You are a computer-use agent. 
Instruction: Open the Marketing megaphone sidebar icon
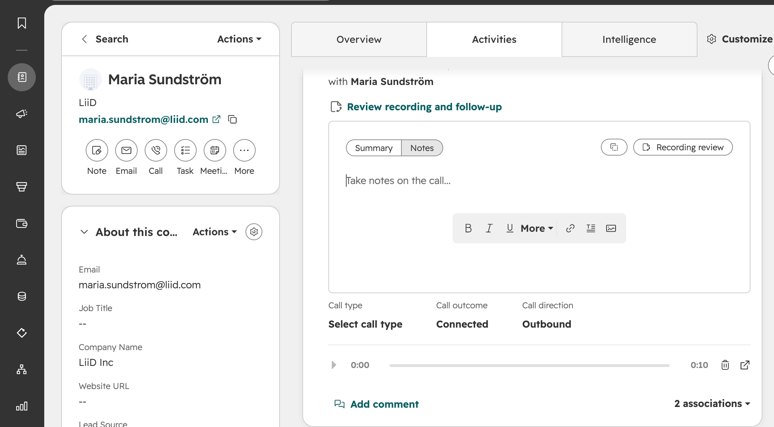[x=22, y=113]
